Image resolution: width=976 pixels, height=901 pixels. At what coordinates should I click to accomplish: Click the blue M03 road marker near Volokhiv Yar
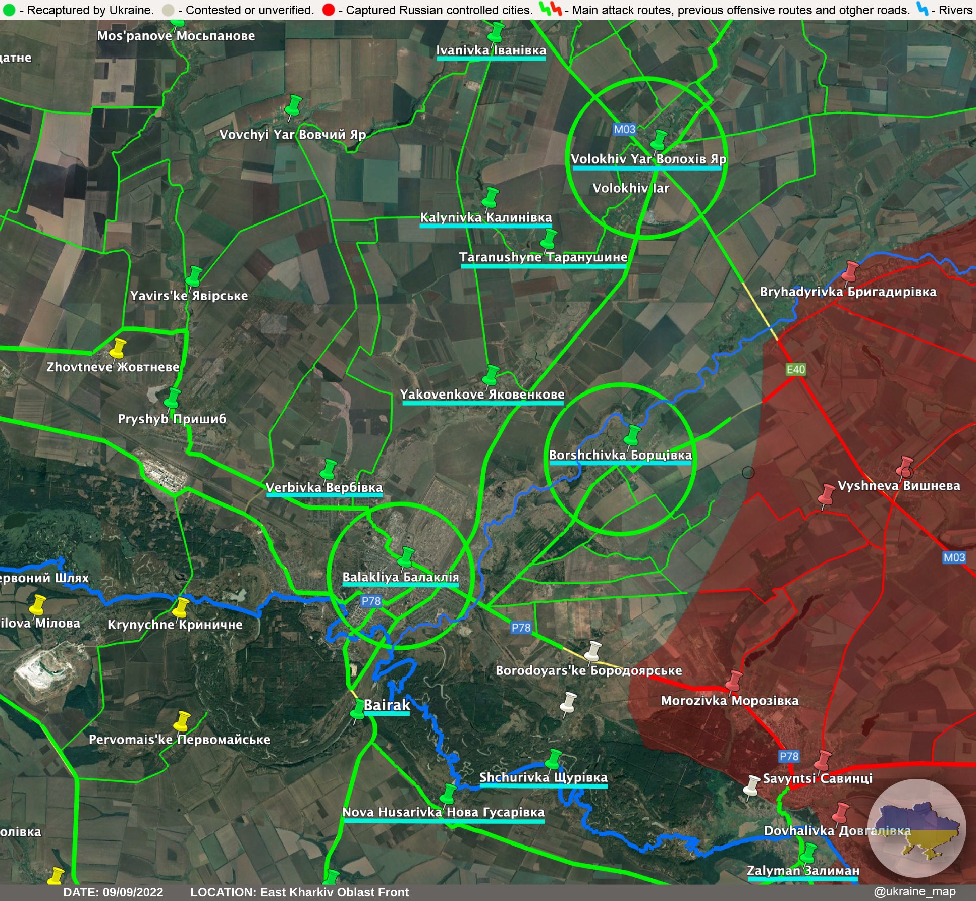[x=624, y=129]
